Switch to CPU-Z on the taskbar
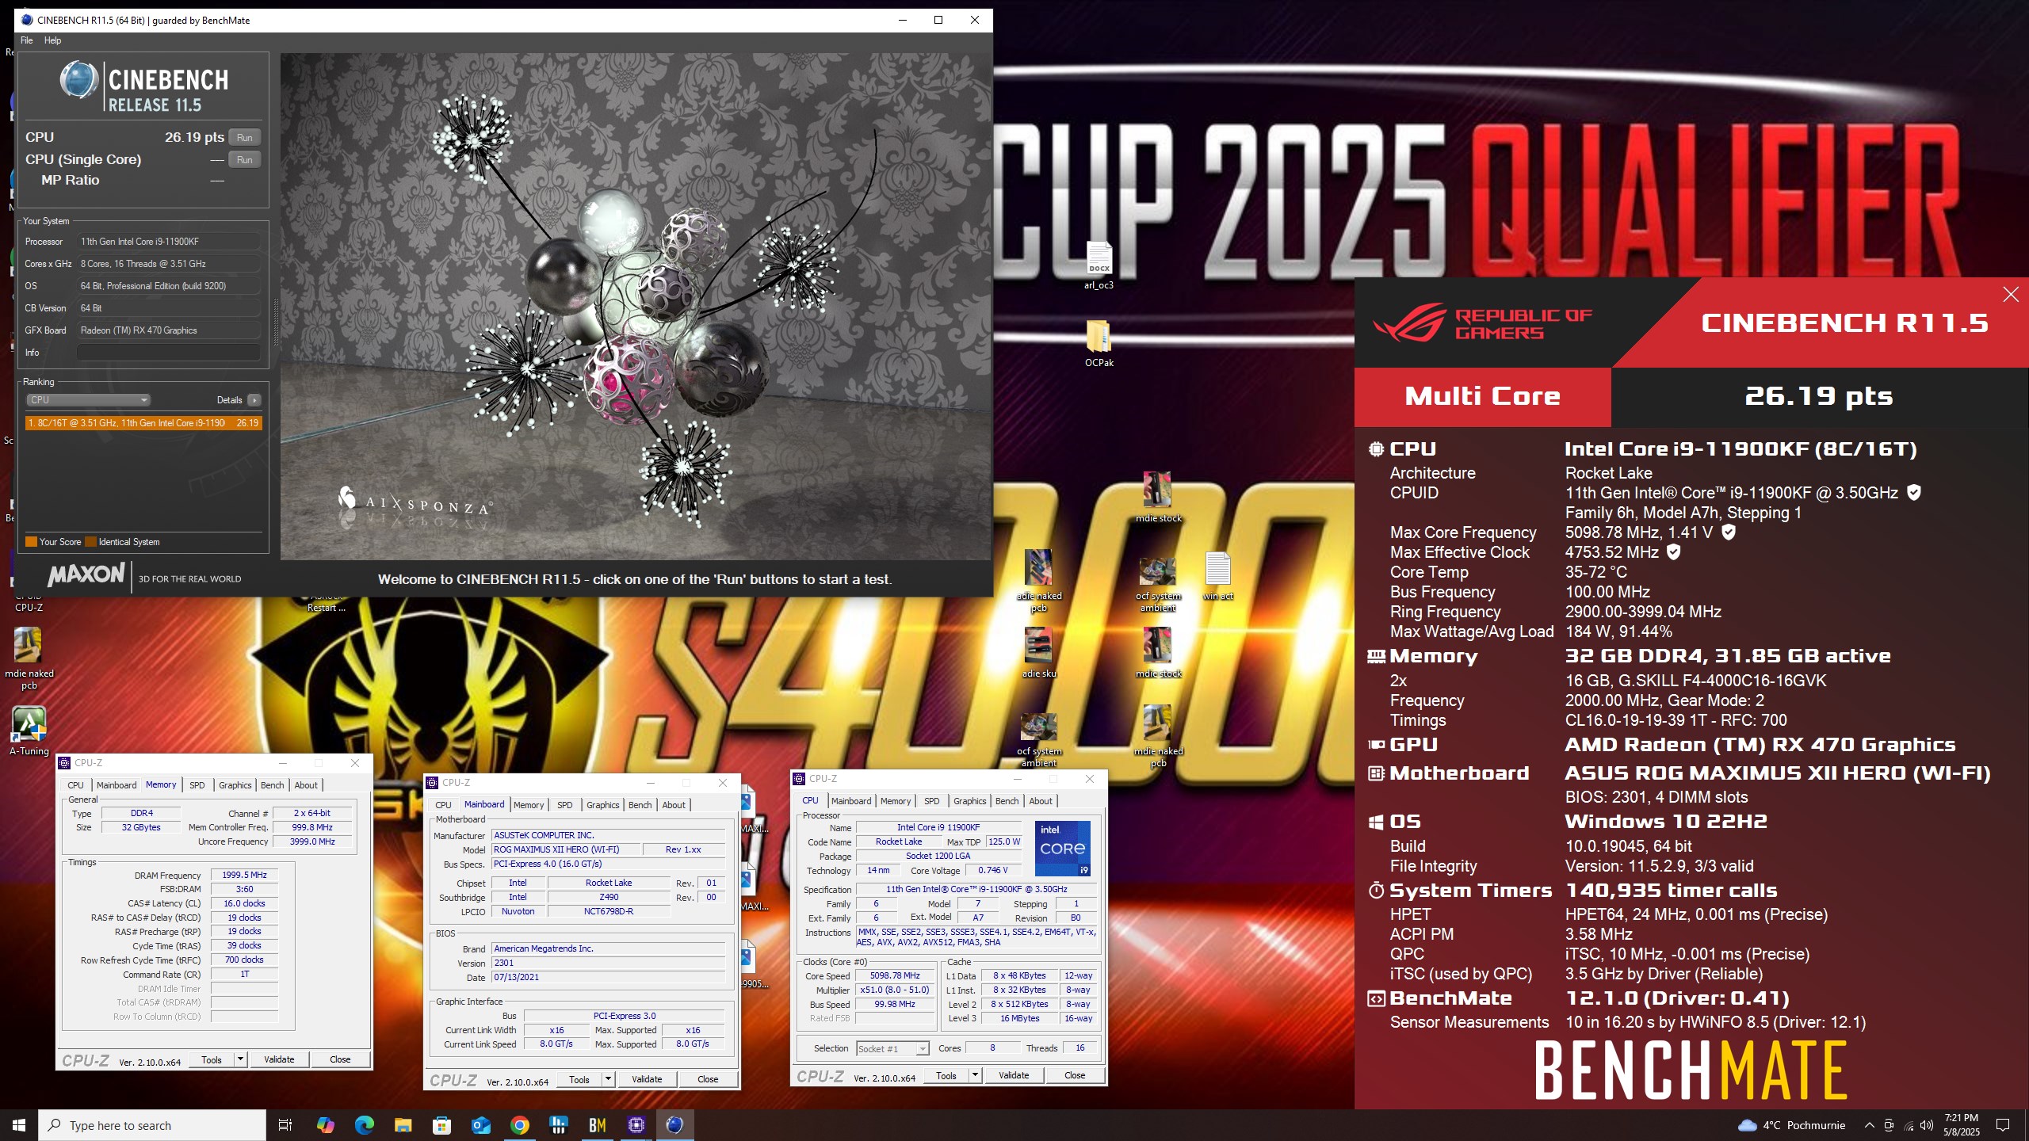This screenshot has height=1141, width=2029. (x=636, y=1125)
